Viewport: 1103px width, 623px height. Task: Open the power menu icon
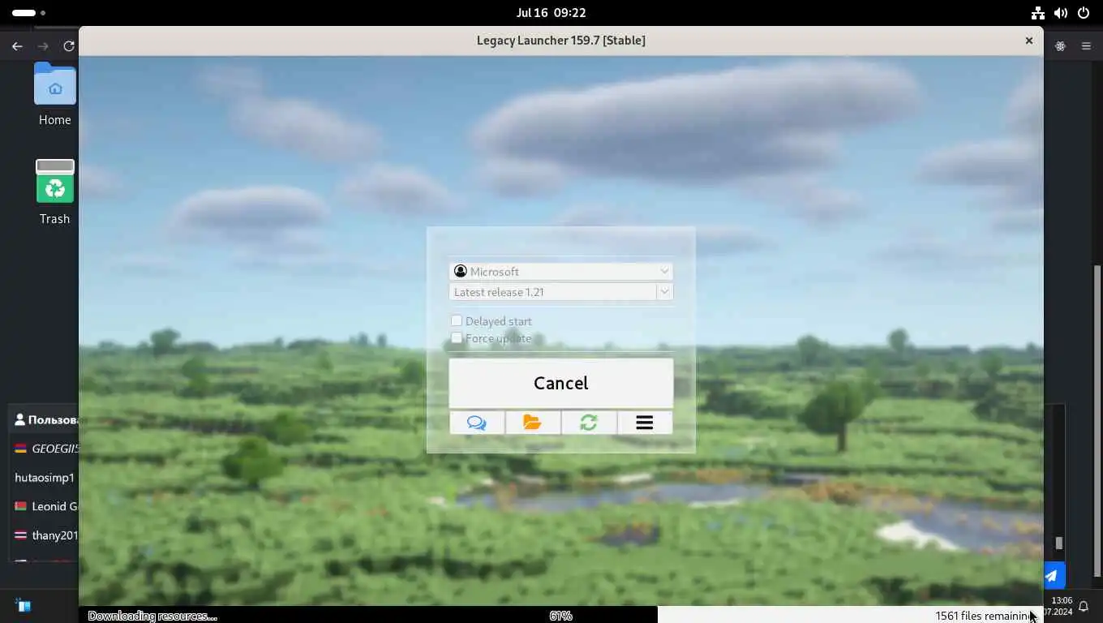click(1084, 13)
